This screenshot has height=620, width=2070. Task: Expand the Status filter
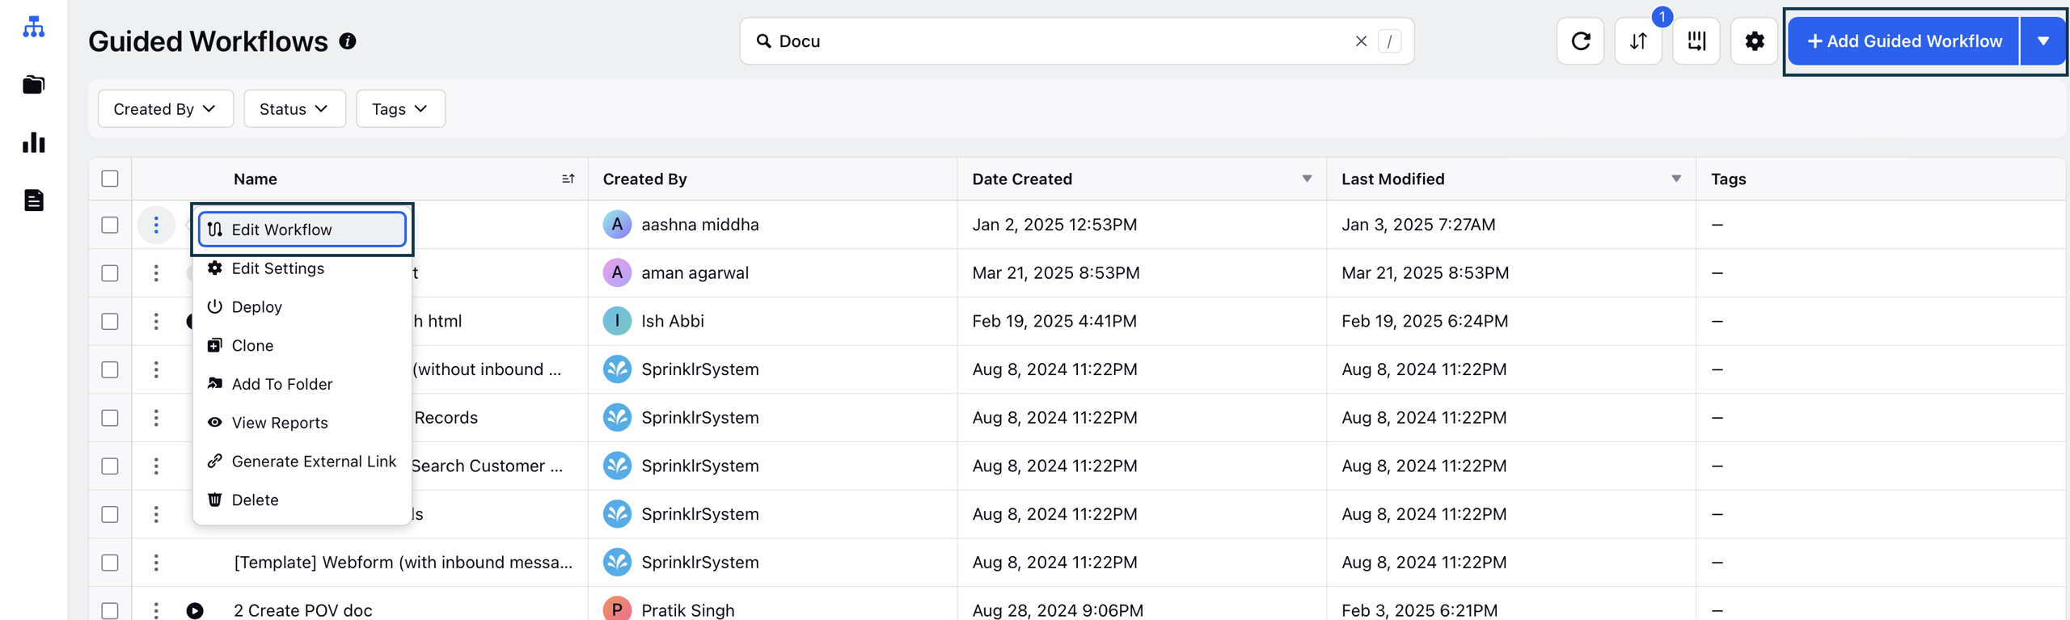(x=294, y=108)
